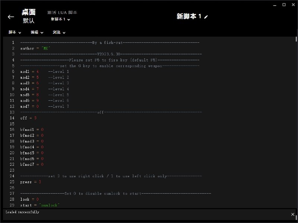Viewport: 298px width, 223px height.
Task: Place cursor on the 'off = 3' line
Action: 29,118
